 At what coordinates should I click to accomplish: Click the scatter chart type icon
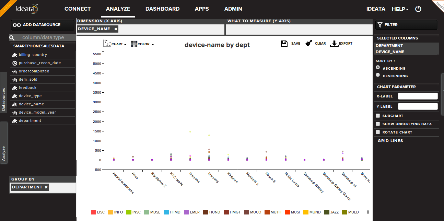coord(107,43)
